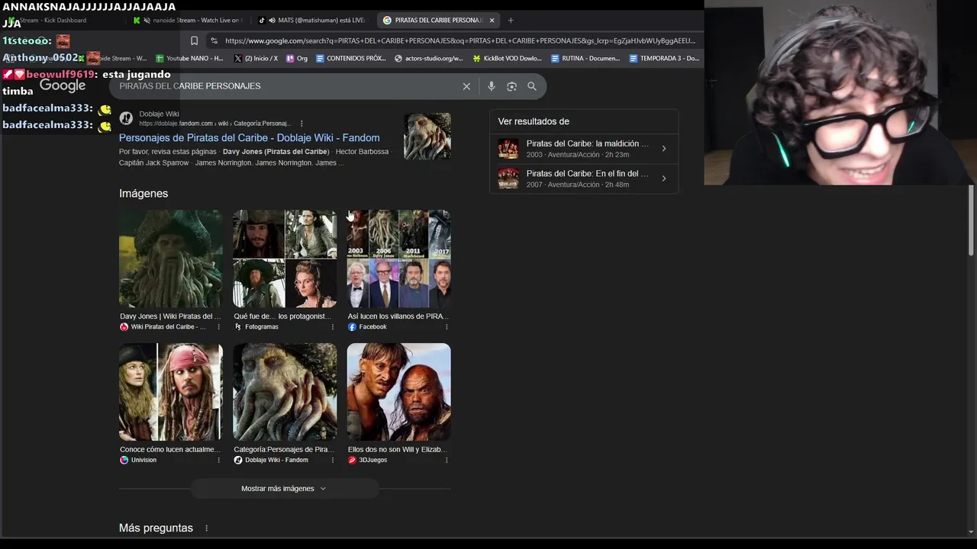Image resolution: width=977 pixels, height=549 pixels.
Task: Open a new browser tab
Action: pyautogui.click(x=511, y=21)
